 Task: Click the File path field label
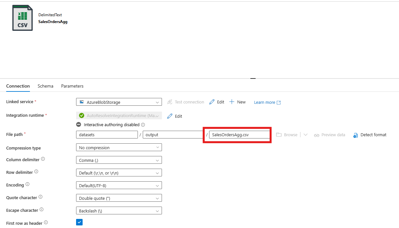tap(14, 134)
